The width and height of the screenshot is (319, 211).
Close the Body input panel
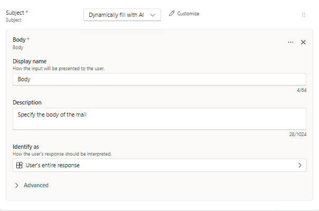303,42
